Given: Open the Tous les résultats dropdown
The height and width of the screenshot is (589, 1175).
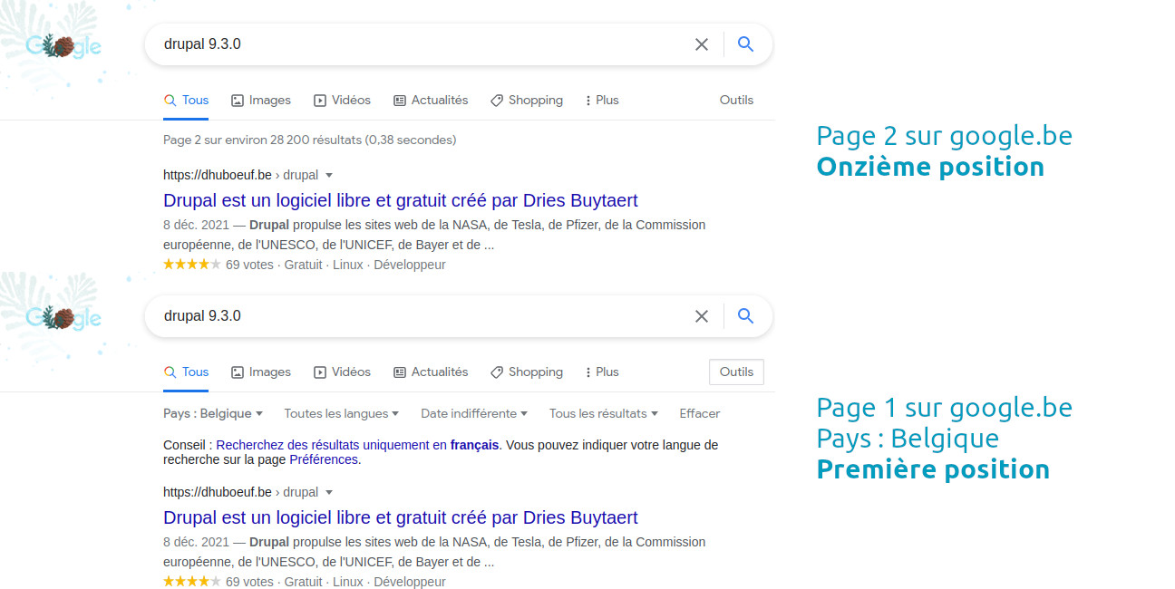Looking at the screenshot, I should pos(604,414).
